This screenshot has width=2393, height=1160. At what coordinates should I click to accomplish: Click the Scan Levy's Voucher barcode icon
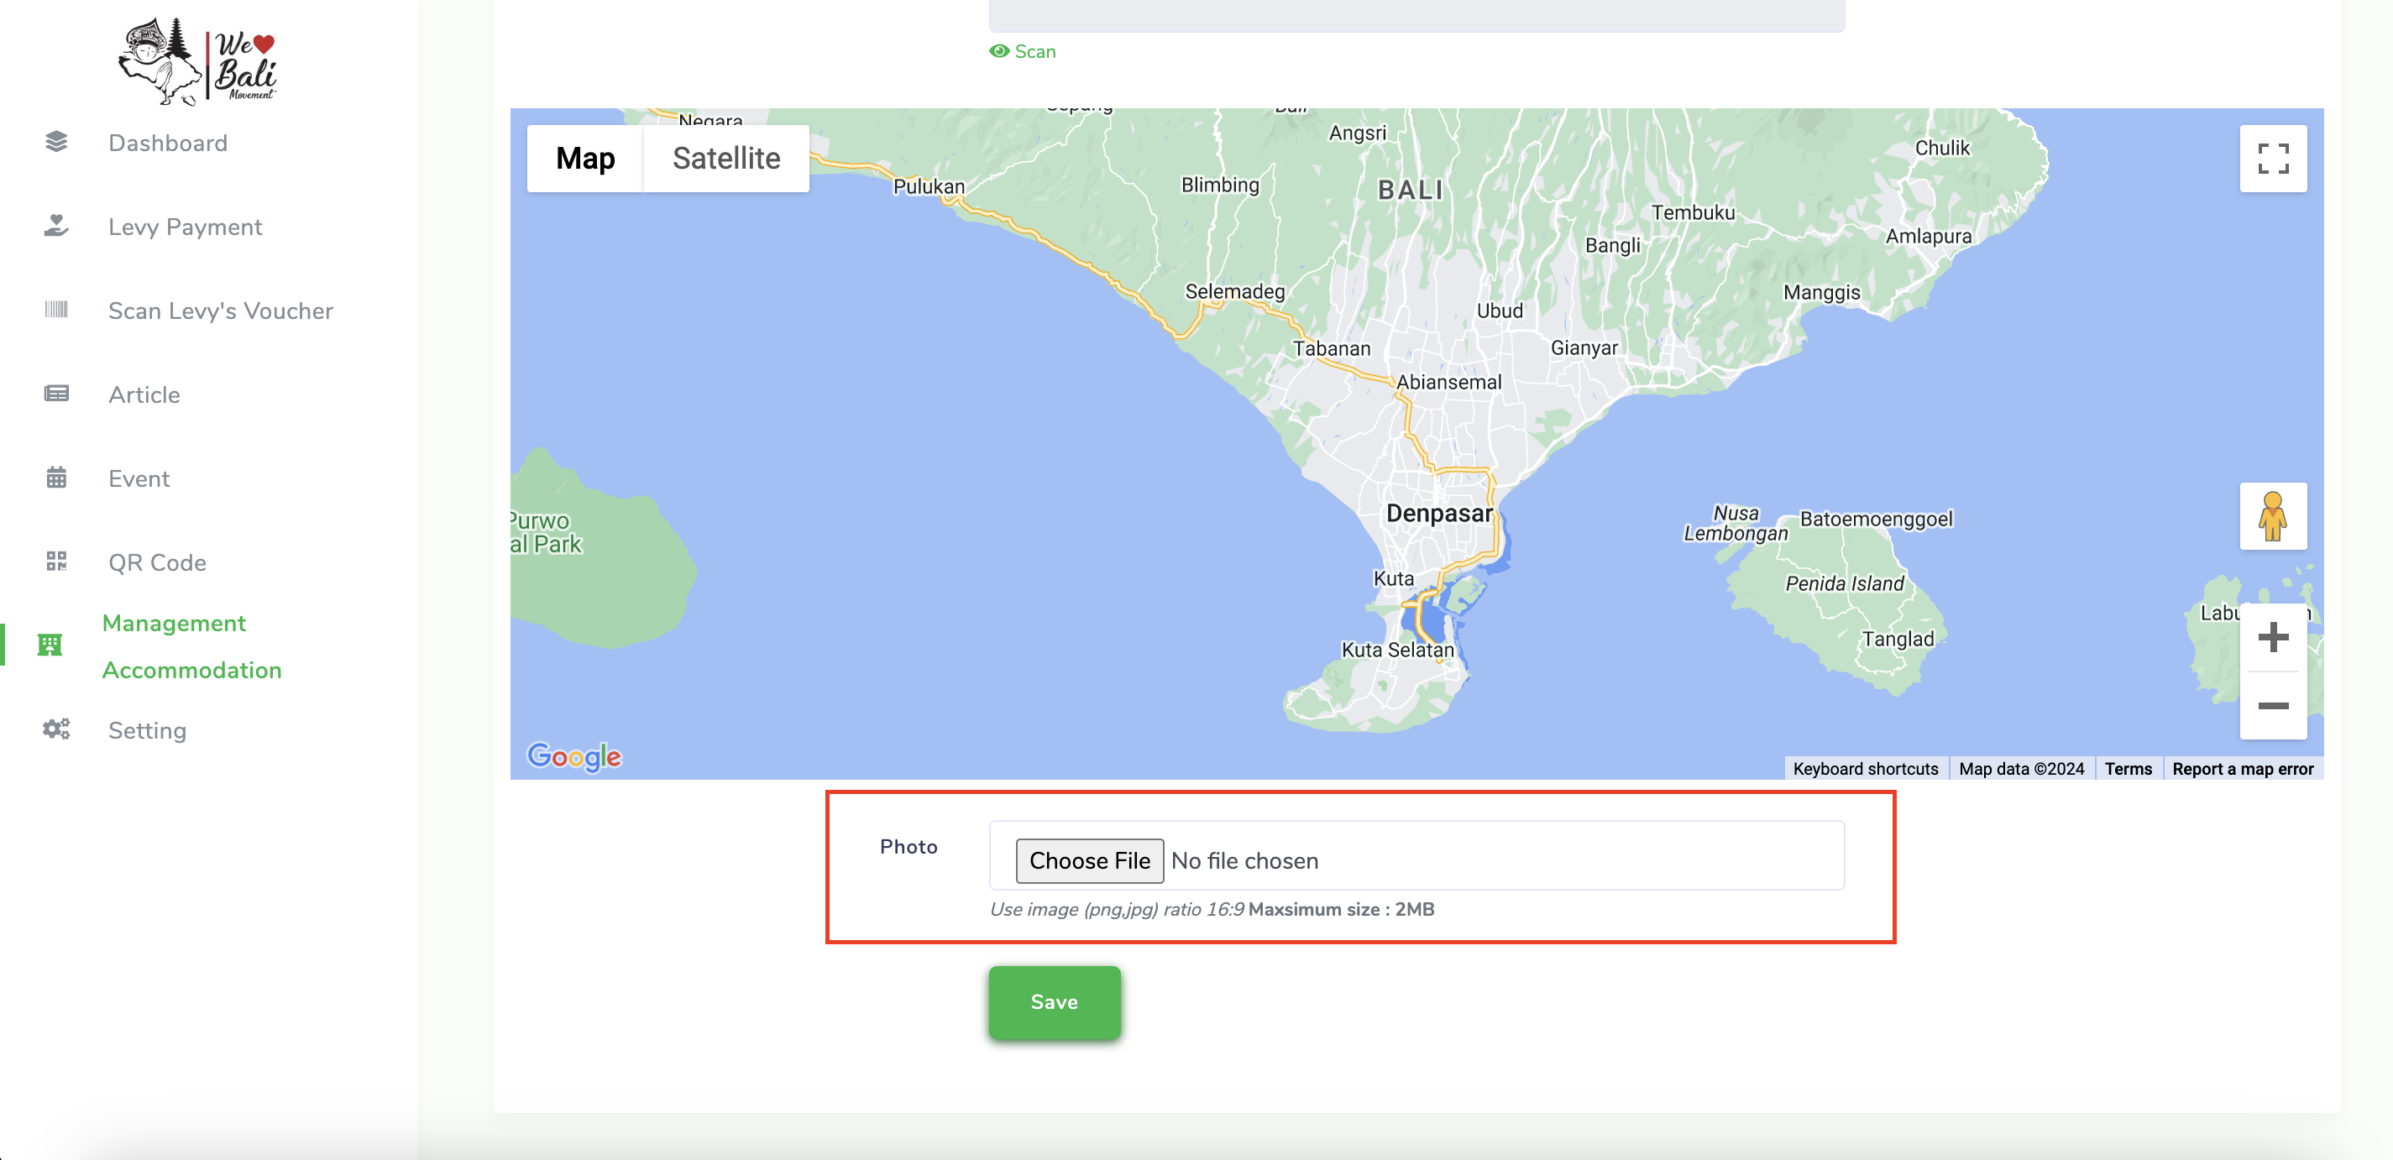coord(55,309)
